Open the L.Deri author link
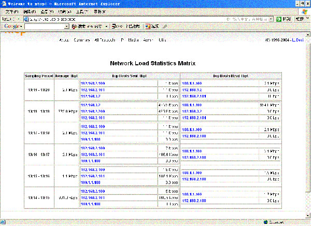 298,40
